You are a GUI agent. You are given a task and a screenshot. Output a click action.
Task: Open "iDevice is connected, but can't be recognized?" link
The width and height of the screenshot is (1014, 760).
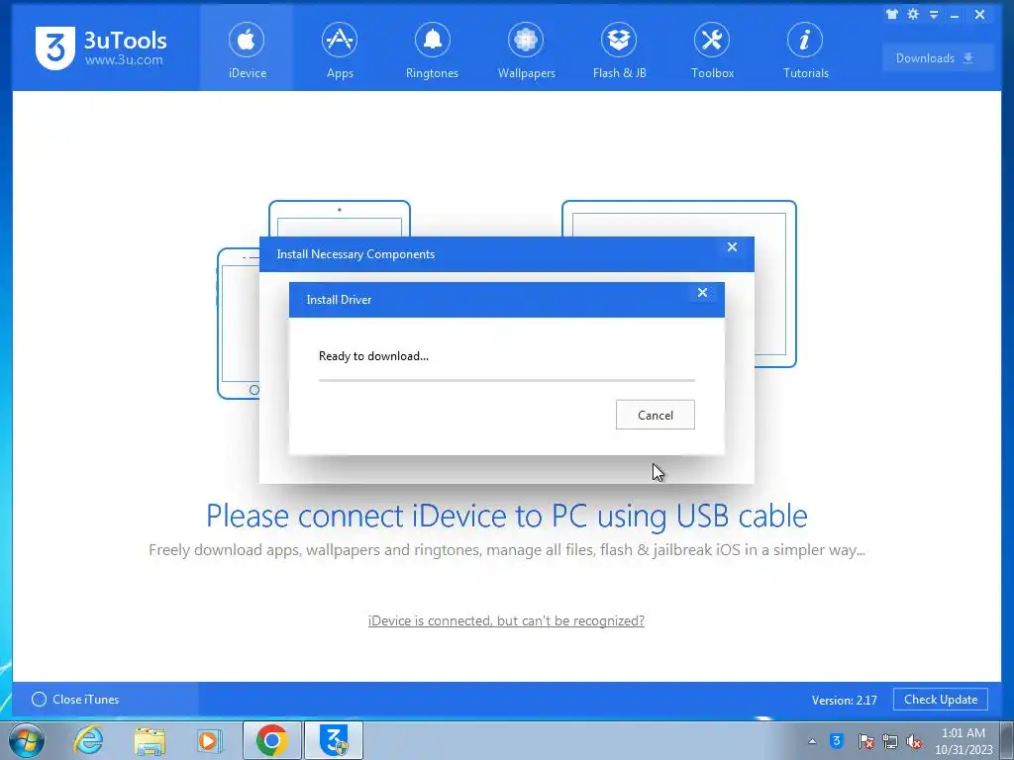[506, 620]
